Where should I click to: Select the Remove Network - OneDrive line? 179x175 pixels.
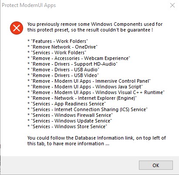click(63, 47)
